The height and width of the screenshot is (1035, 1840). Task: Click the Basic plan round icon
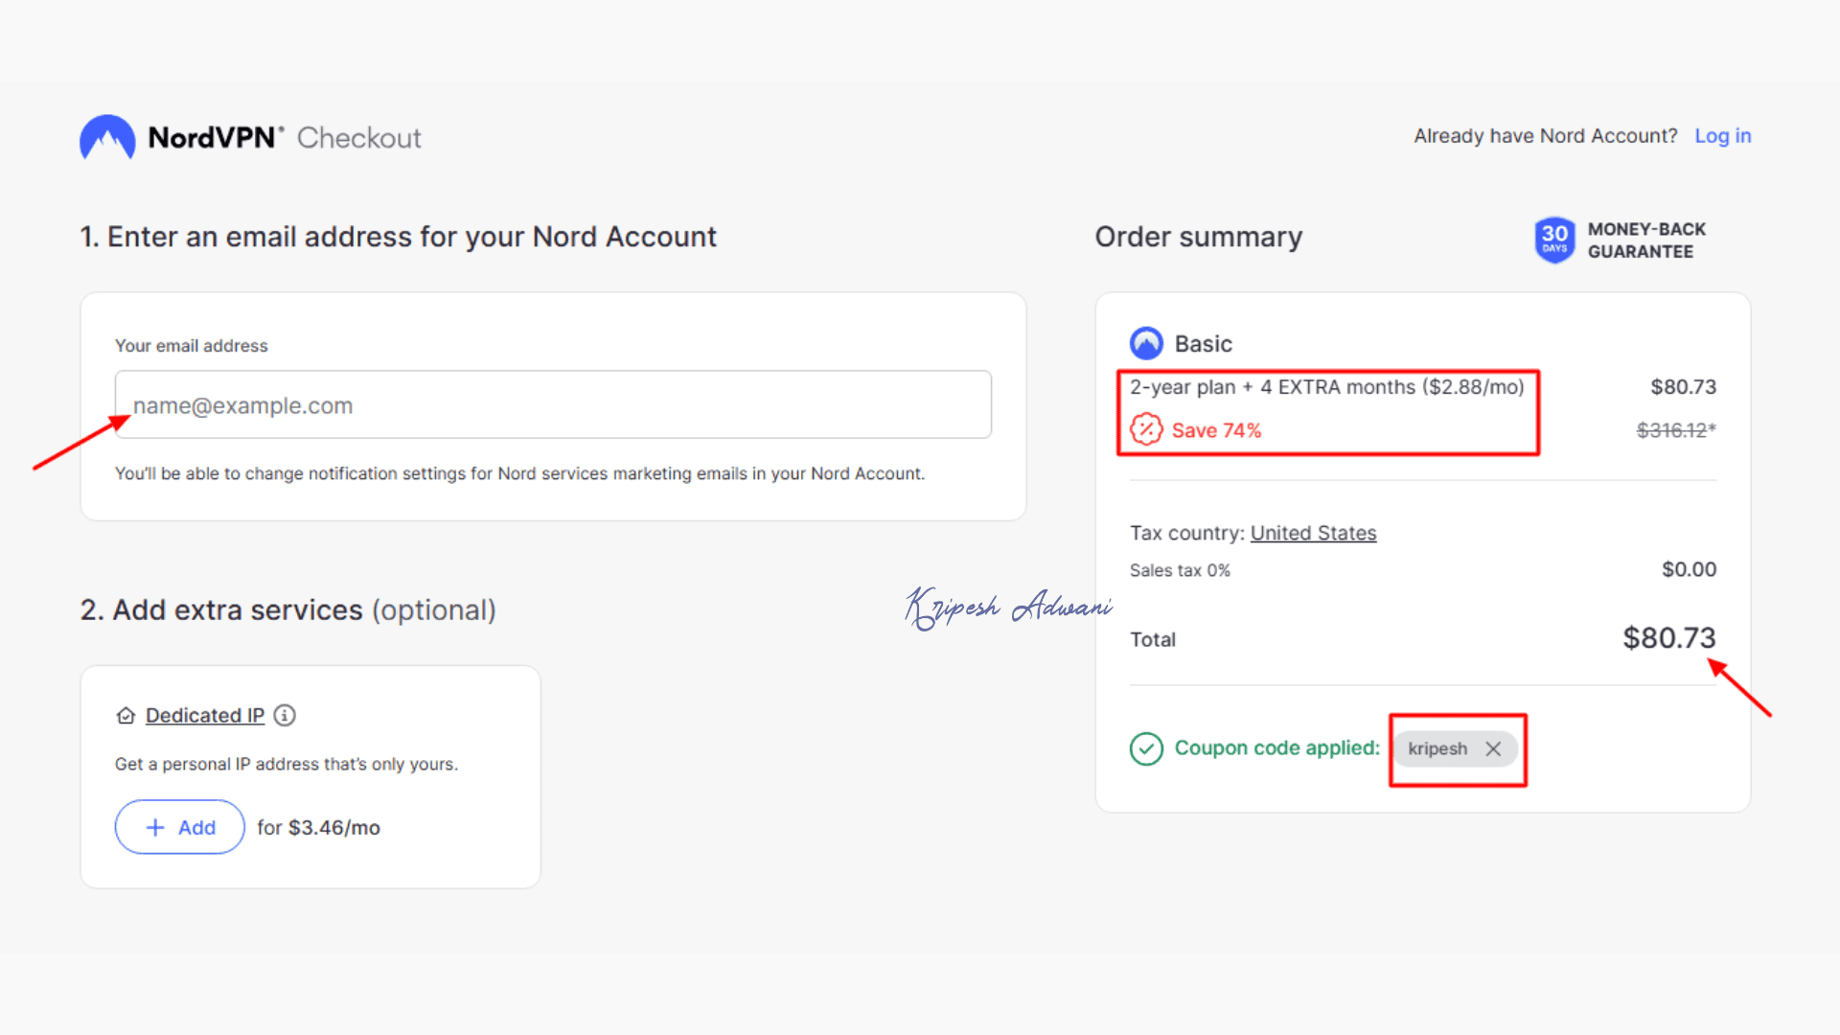click(x=1146, y=343)
